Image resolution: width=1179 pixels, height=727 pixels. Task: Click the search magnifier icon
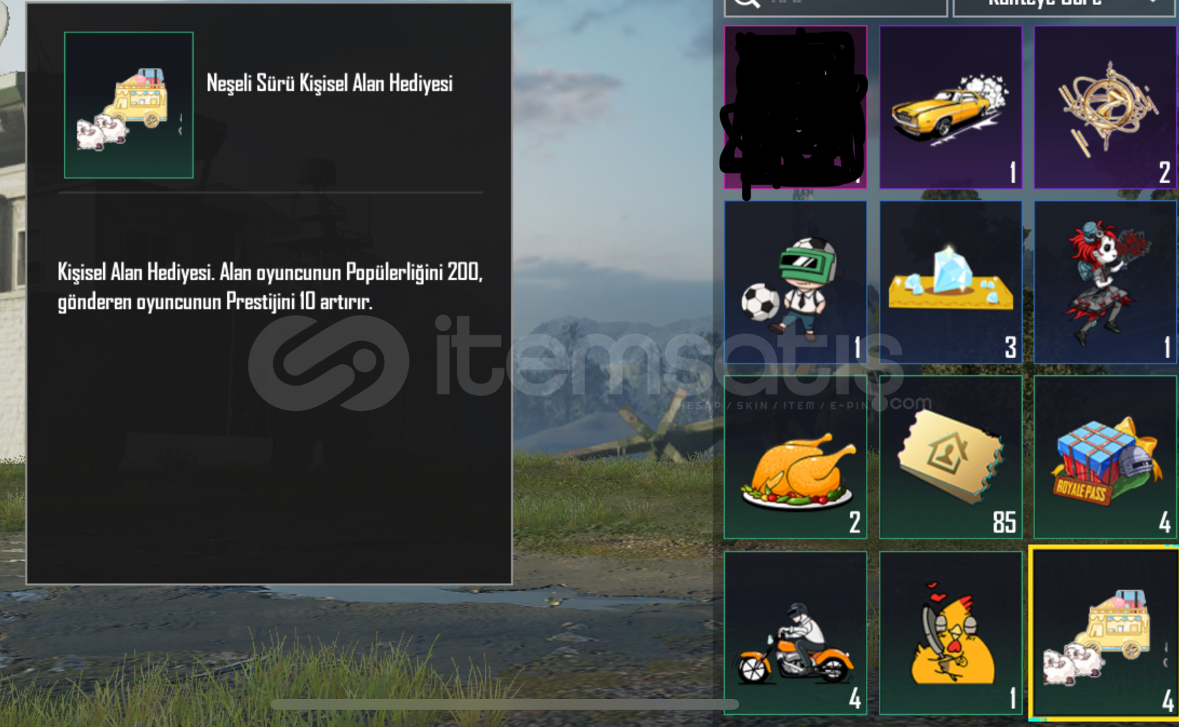point(747,4)
